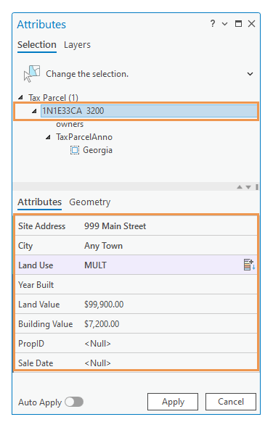This screenshot has height=430, width=273.
Task: Expand the selection tool dropdown arrow
Action: point(250,74)
